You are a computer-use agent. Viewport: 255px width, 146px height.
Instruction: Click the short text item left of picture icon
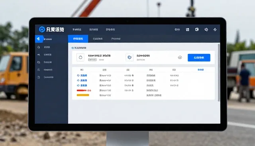(177, 29)
